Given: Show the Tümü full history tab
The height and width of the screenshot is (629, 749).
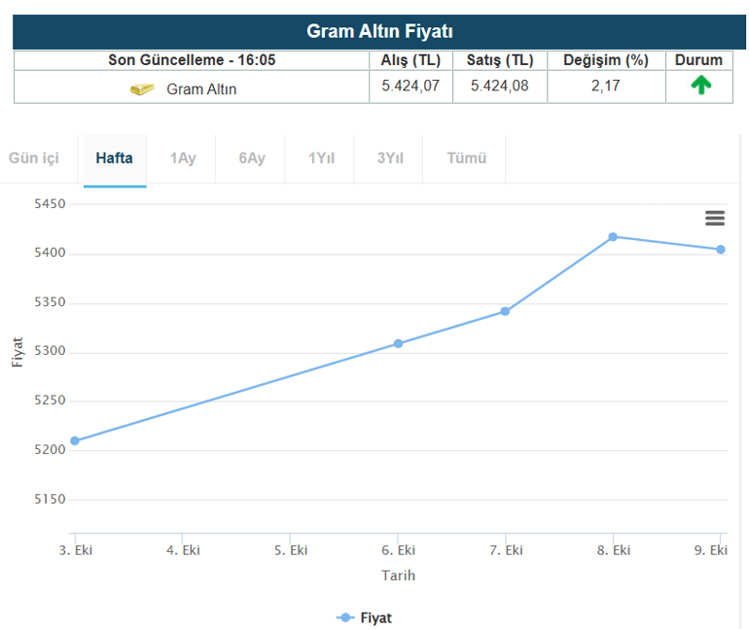Looking at the screenshot, I should coord(467,158).
